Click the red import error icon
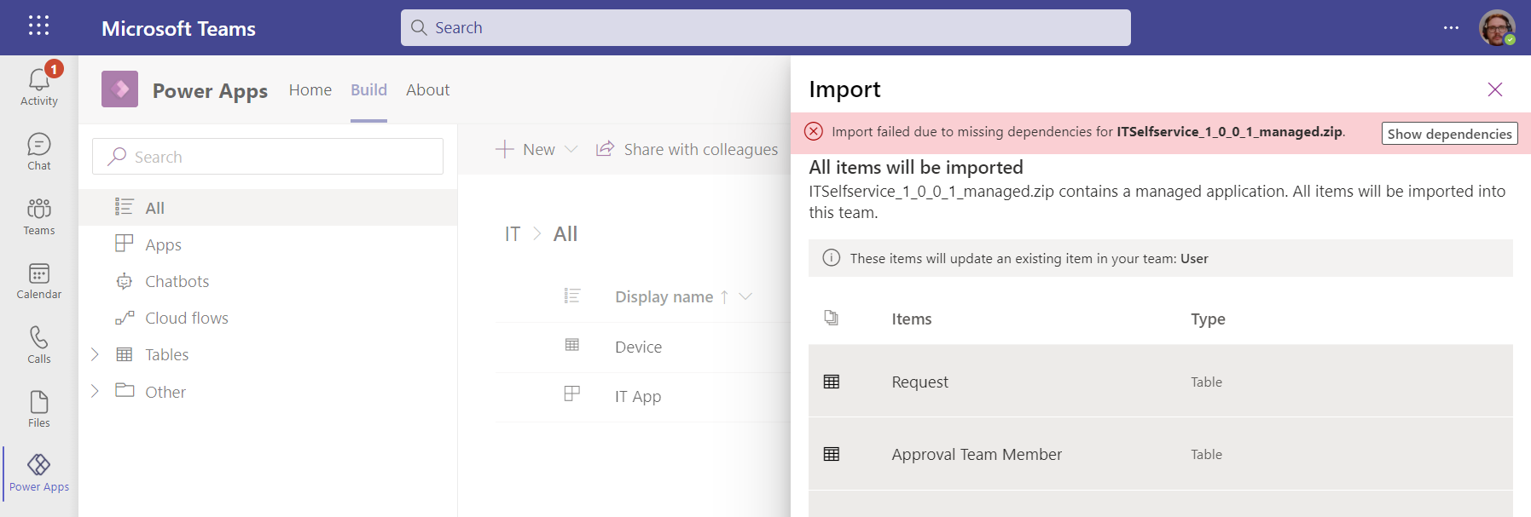The height and width of the screenshot is (517, 1531). point(814,131)
